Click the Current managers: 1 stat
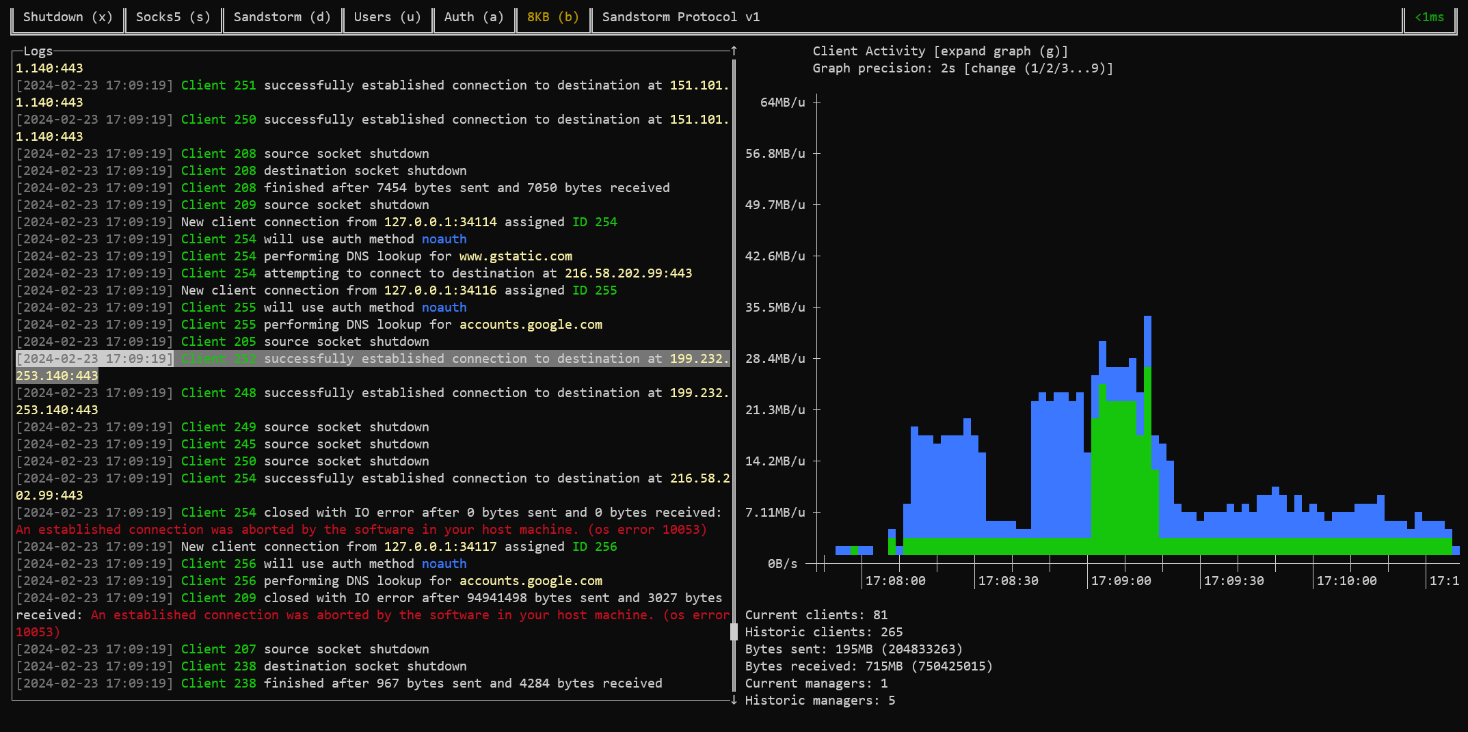The width and height of the screenshot is (1468, 732). 816,683
